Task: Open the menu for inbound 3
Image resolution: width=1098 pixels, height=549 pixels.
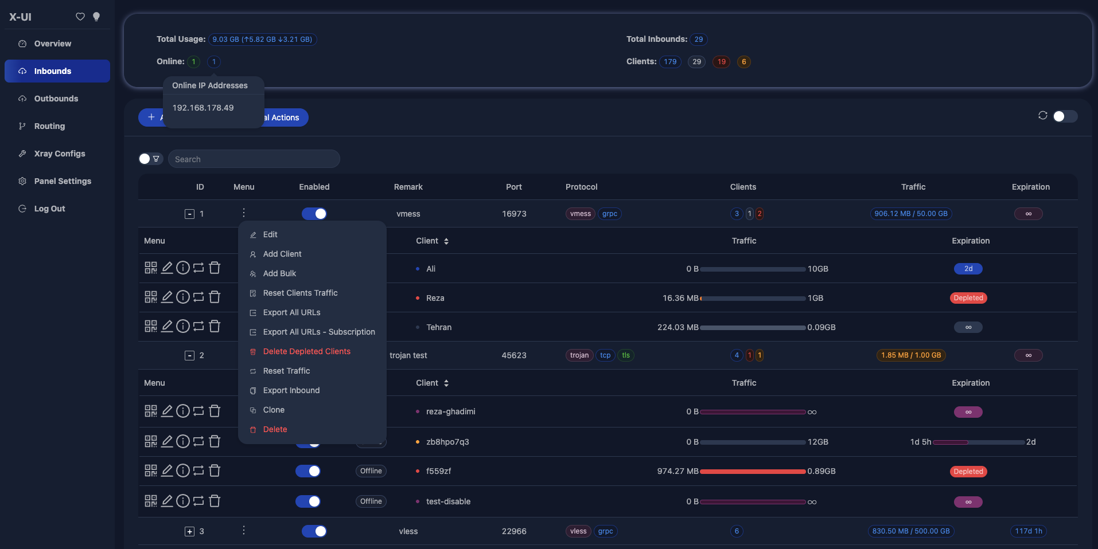Action: pos(244,531)
